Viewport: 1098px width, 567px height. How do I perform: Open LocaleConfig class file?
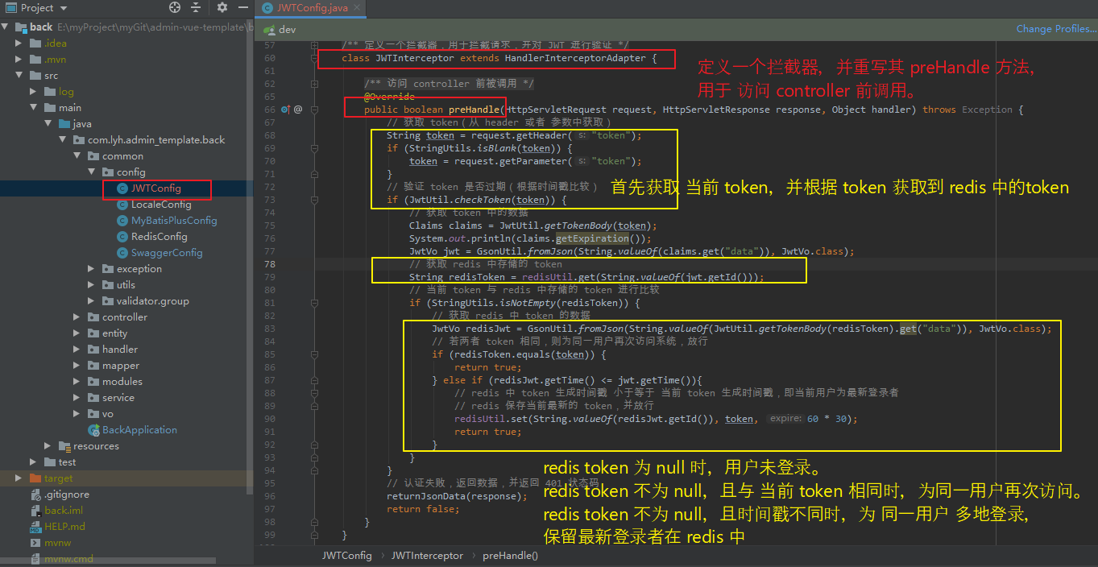pyautogui.click(x=161, y=204)
